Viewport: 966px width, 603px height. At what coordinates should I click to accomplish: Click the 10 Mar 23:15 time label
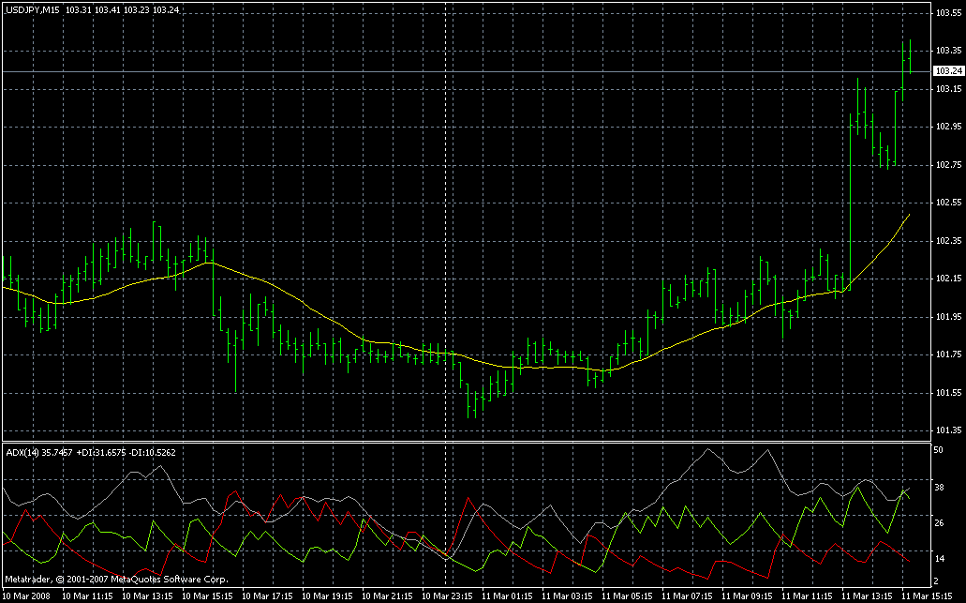click(449, 595)
